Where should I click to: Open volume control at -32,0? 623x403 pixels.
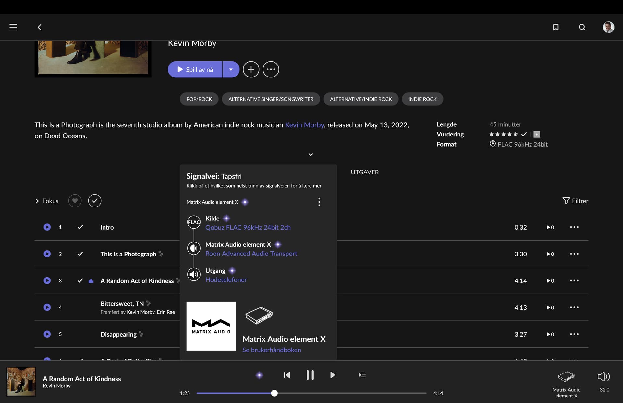[604, 381]
